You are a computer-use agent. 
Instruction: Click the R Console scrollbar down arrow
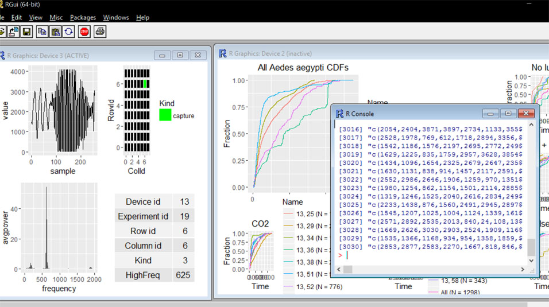[x=531, y=261]
